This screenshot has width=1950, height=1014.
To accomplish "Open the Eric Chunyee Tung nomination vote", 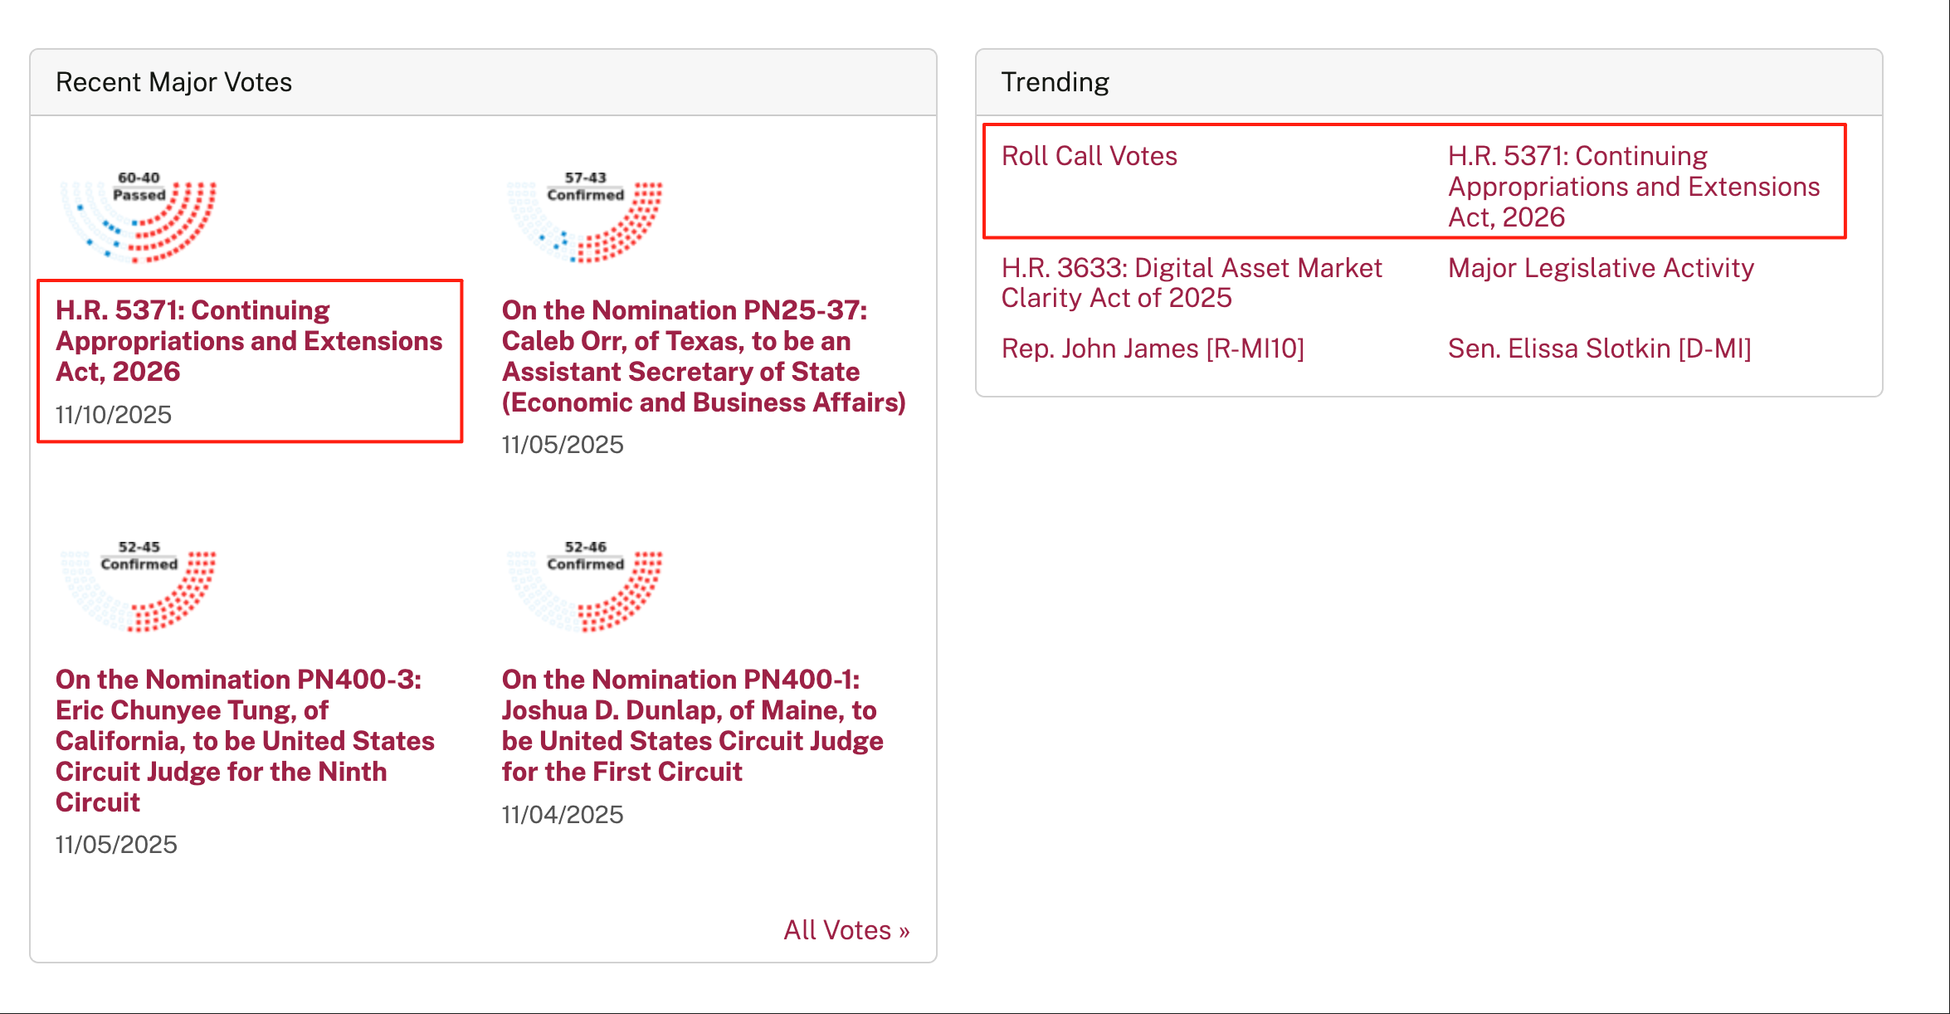I will (245, 740).
